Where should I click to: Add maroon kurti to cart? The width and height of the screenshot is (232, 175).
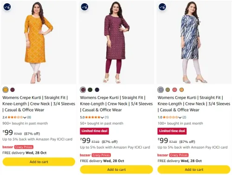click(116, 169)
